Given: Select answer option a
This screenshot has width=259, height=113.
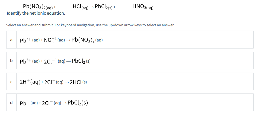Looking at the screenshot, I should [130, 40].
